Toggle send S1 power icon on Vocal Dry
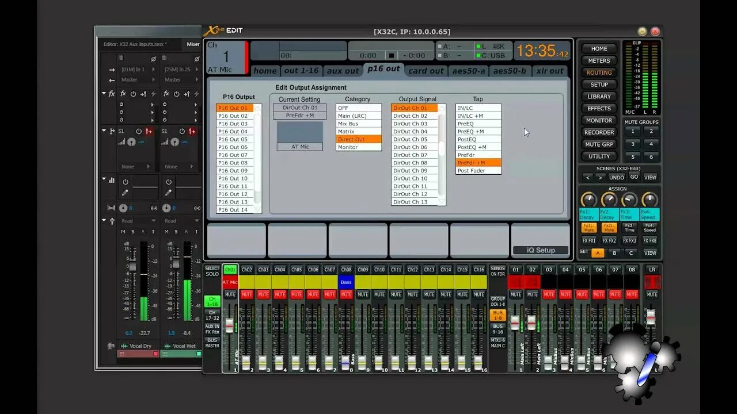 tap(139, 131)
